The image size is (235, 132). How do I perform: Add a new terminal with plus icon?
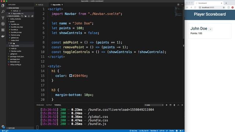pyautogui.click(x=166, y=105)
